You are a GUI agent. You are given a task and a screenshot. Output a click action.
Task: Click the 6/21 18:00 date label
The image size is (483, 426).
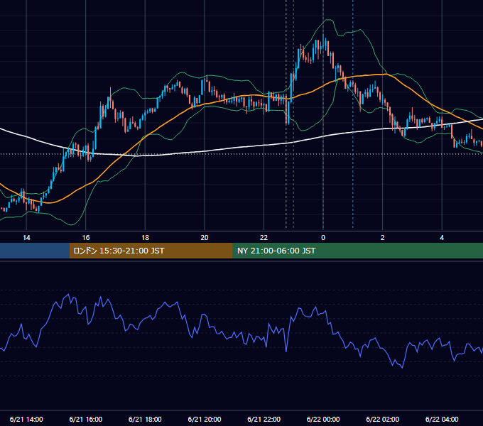click(145, 419)
